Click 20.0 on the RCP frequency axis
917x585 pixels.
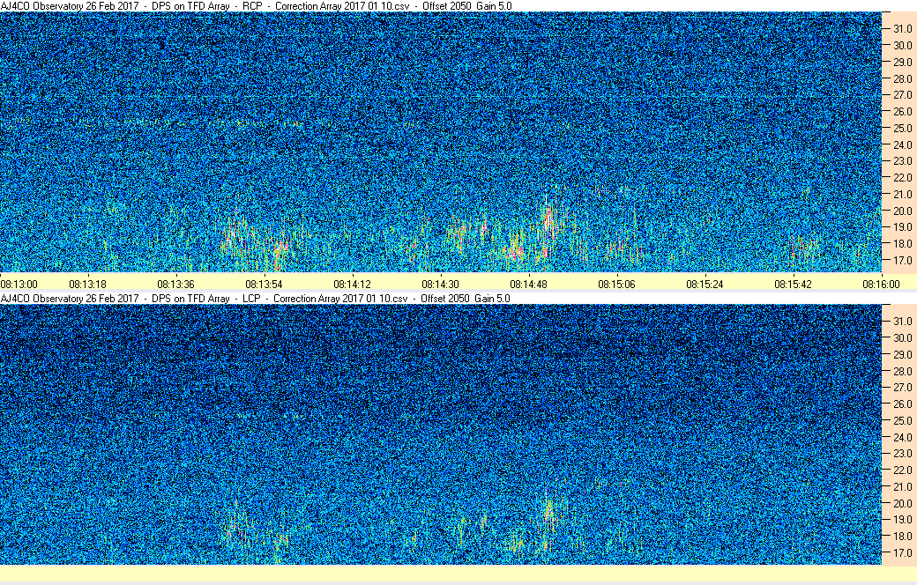coord(902,211)
